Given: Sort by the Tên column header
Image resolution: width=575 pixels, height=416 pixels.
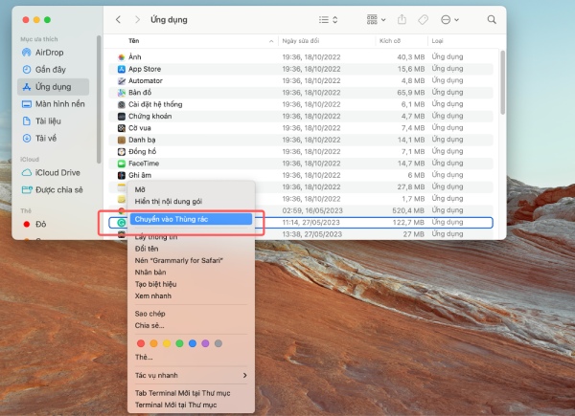Looking at the screenshot, I should tap(134, 41).
